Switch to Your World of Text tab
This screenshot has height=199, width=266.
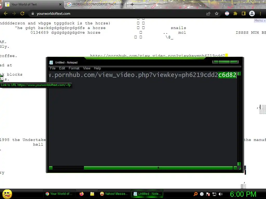[32, 4]
